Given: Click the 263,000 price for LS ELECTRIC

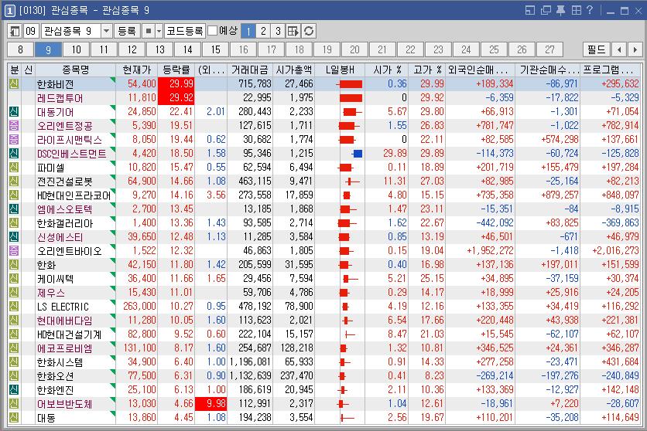Looking at the screenshot, I should [x=139, y=307].
